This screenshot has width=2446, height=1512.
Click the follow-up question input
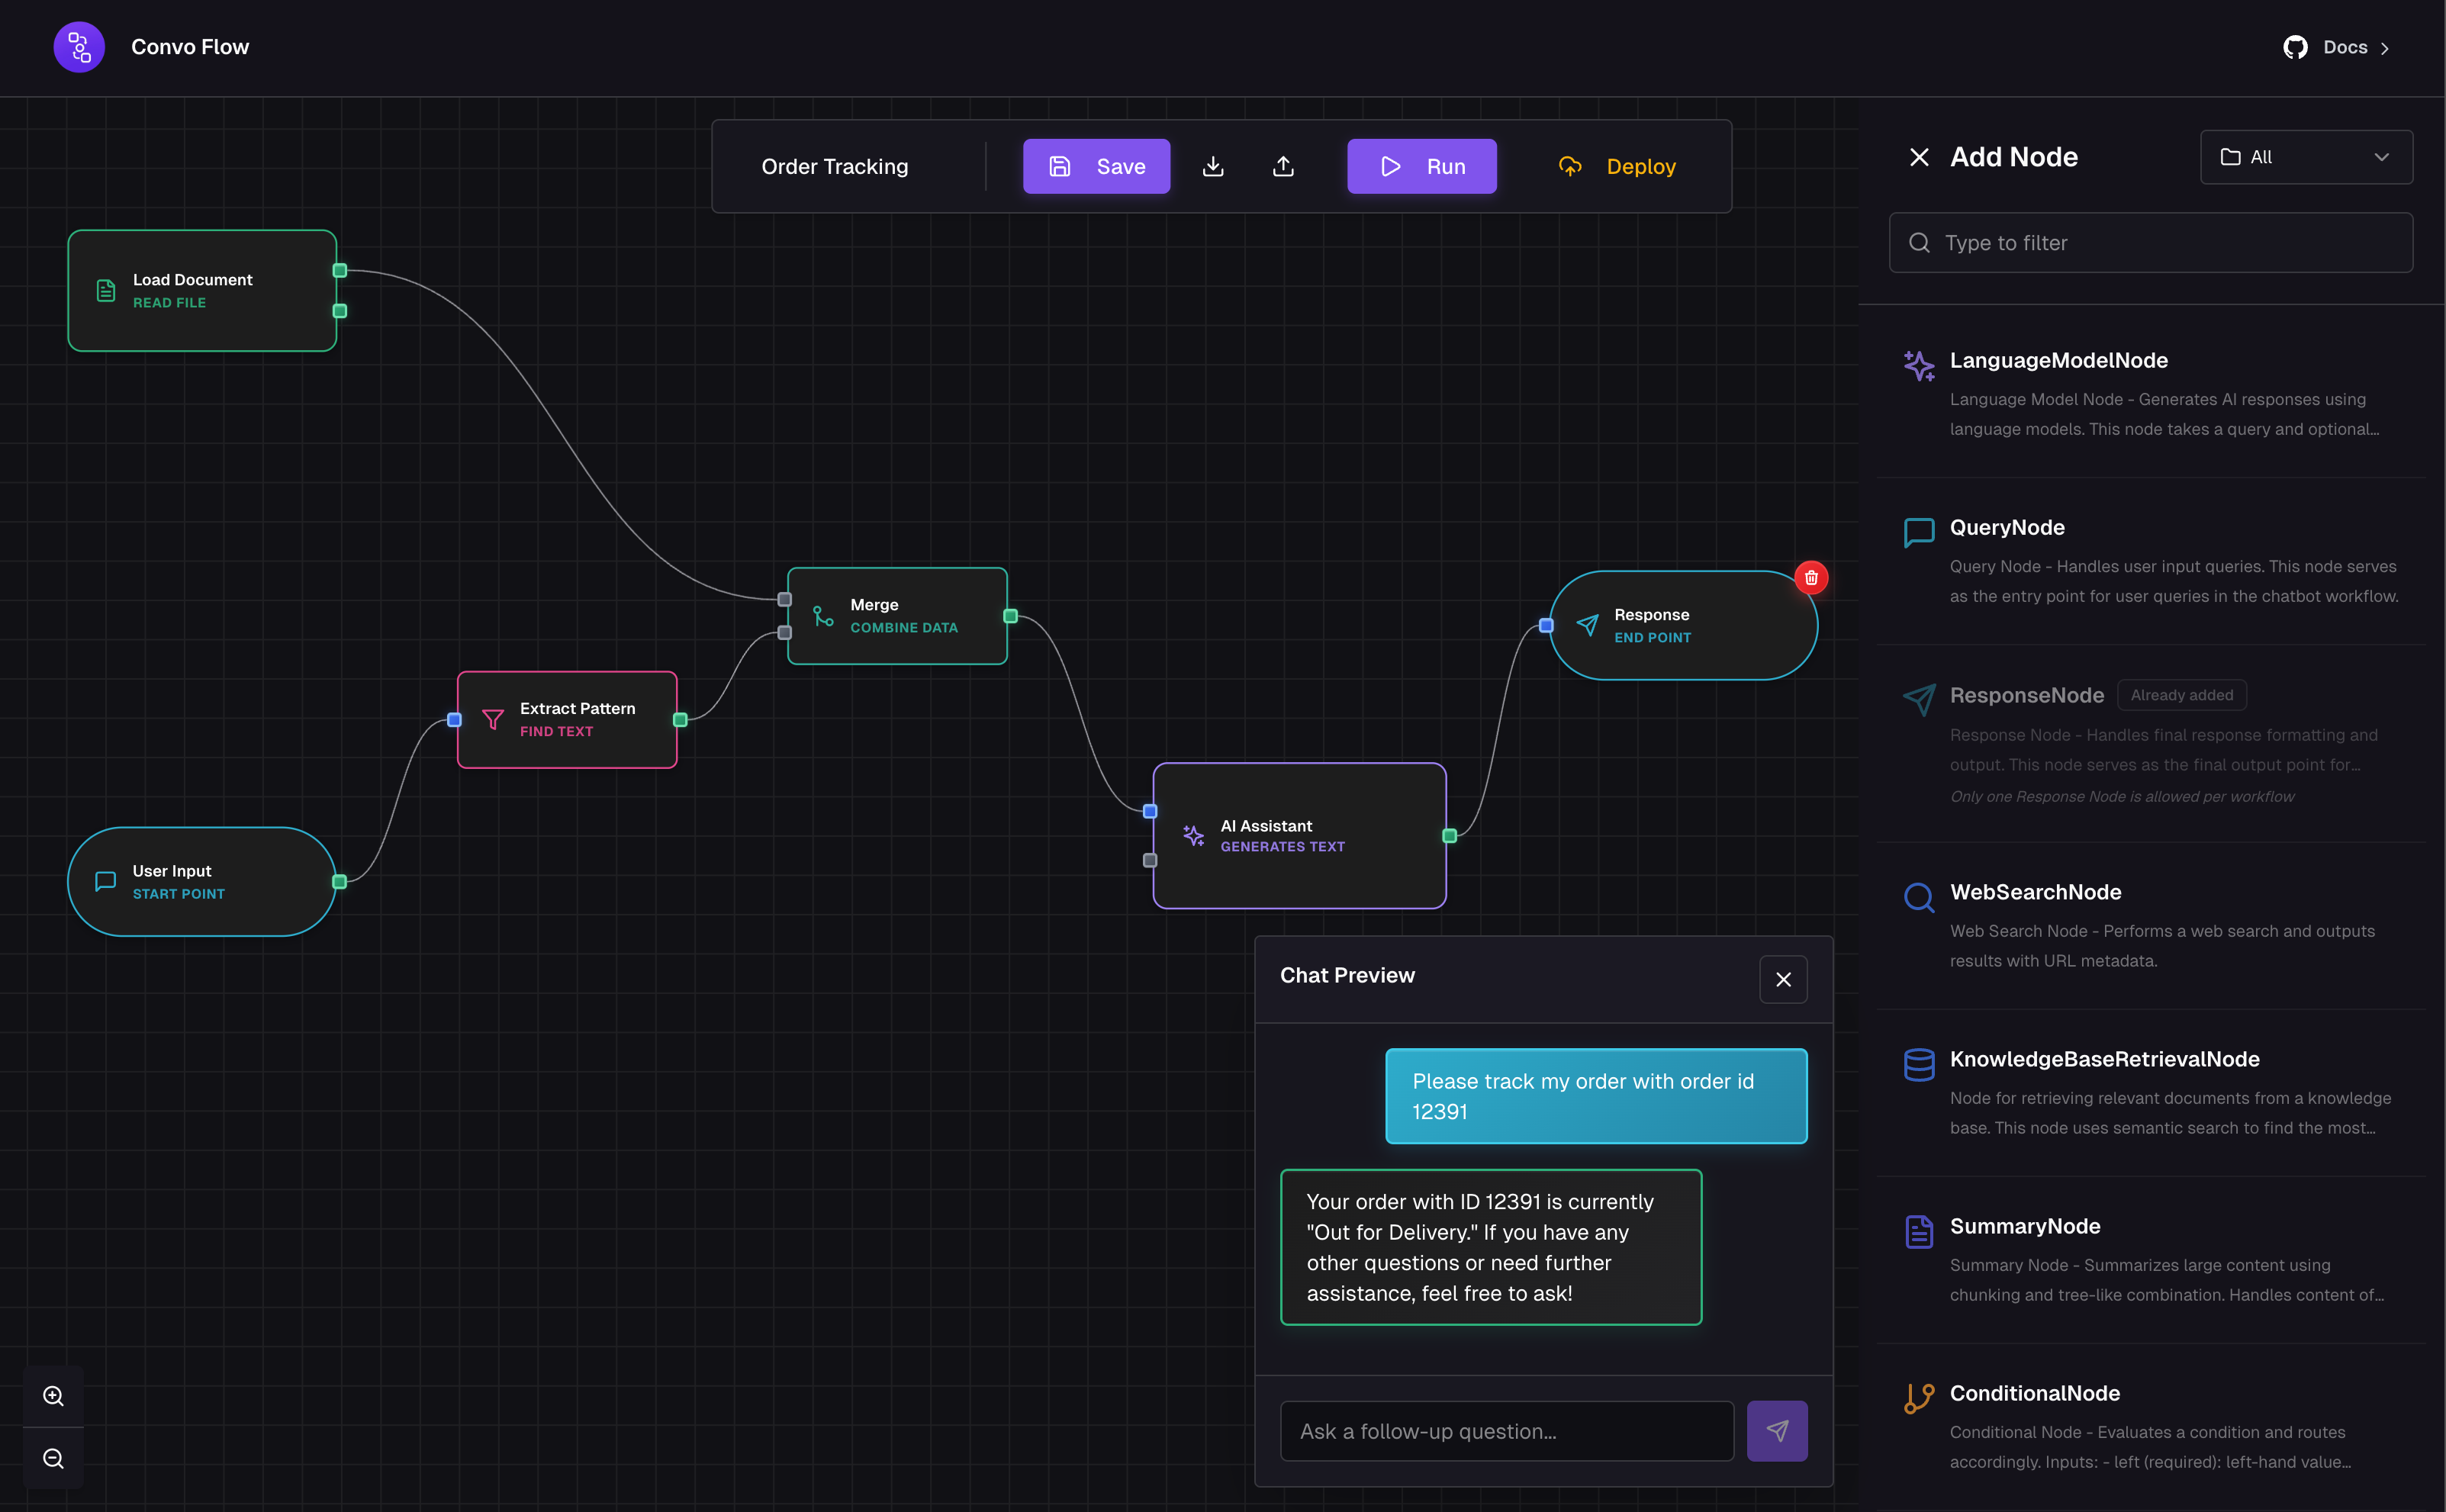coord(1506,1430)
